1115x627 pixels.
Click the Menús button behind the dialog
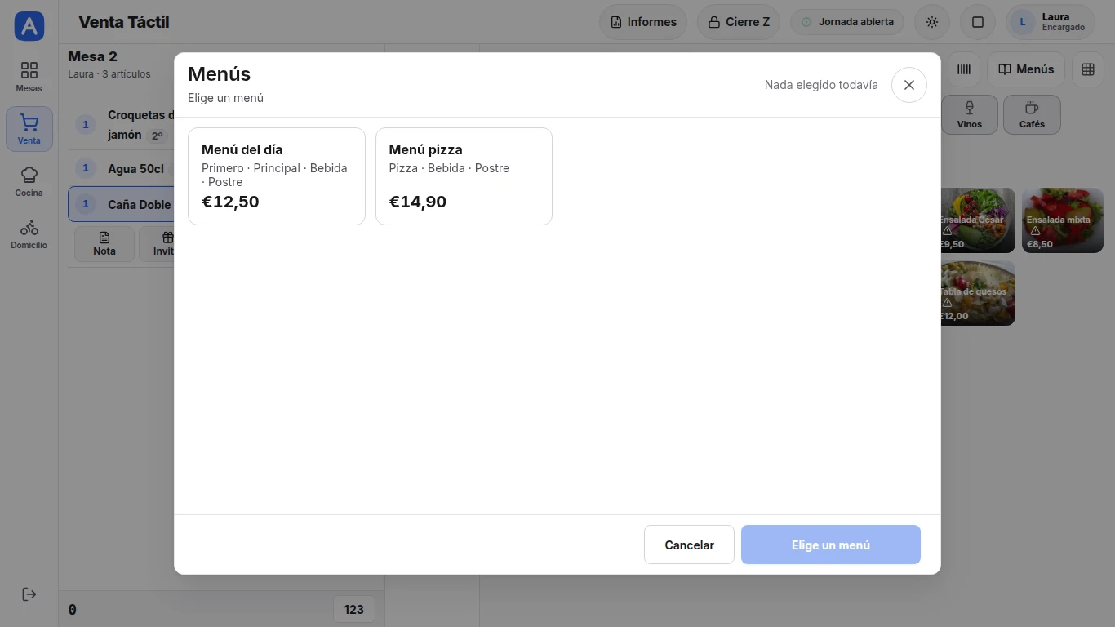click(x=1027, y=69)
